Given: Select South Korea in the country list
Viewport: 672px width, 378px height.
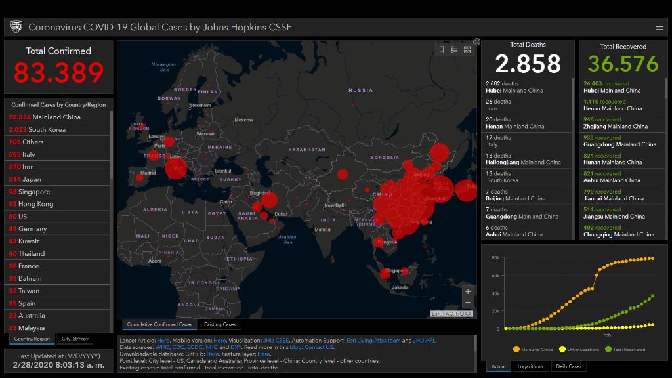Looking at the screenshot, I should click(46, 130).
